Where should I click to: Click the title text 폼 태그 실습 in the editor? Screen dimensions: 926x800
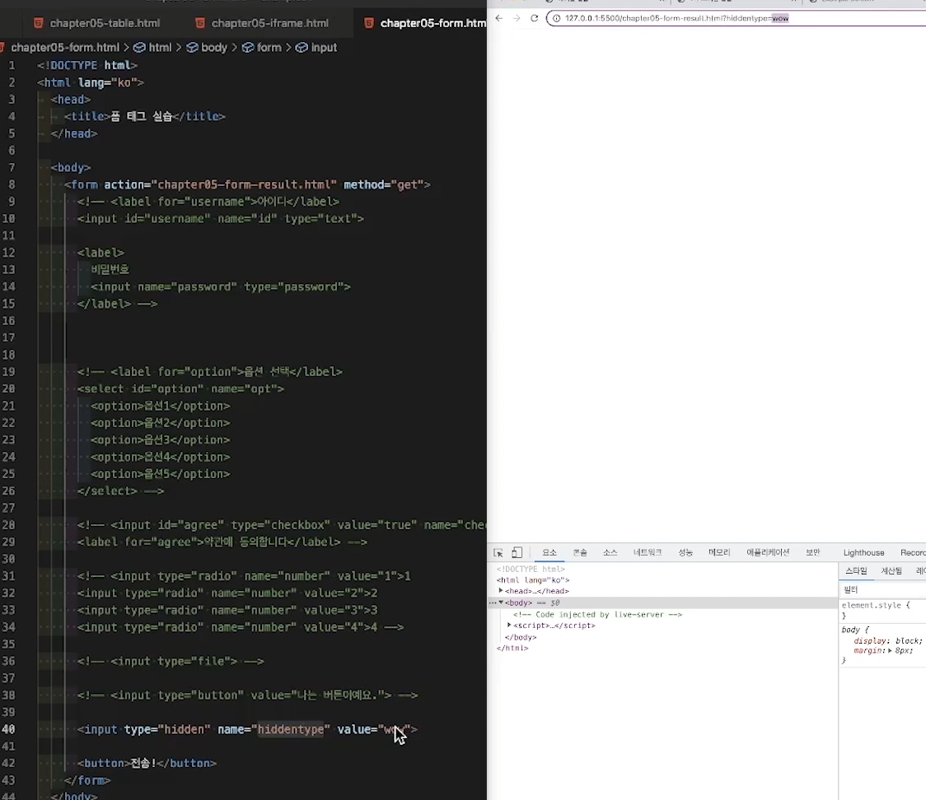tap(141, 116)
